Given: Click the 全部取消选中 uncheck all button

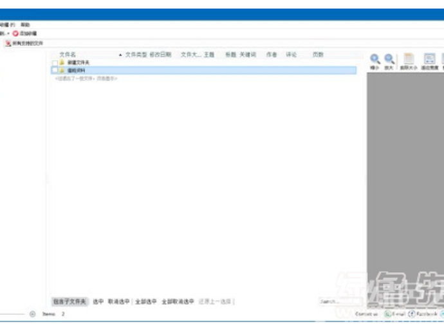Looking at the screenshot, I should (x=178, y=301).
